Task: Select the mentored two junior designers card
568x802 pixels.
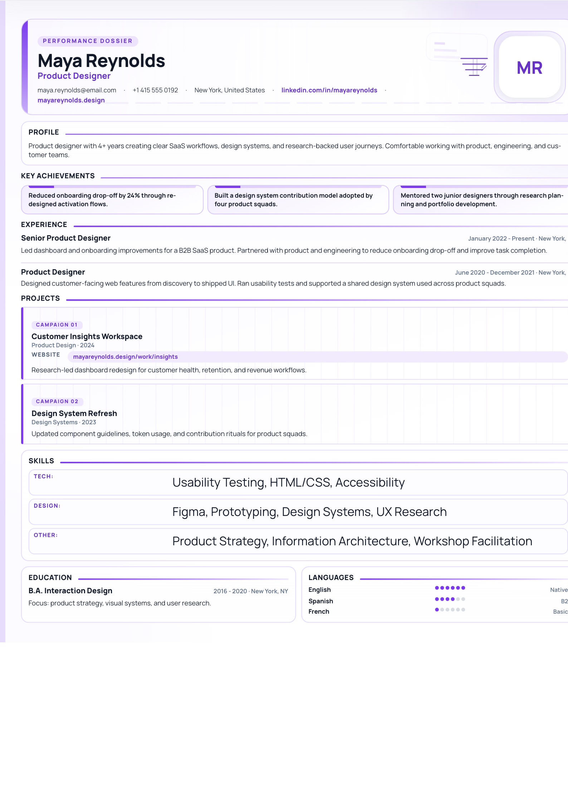Action: [481, 200]
